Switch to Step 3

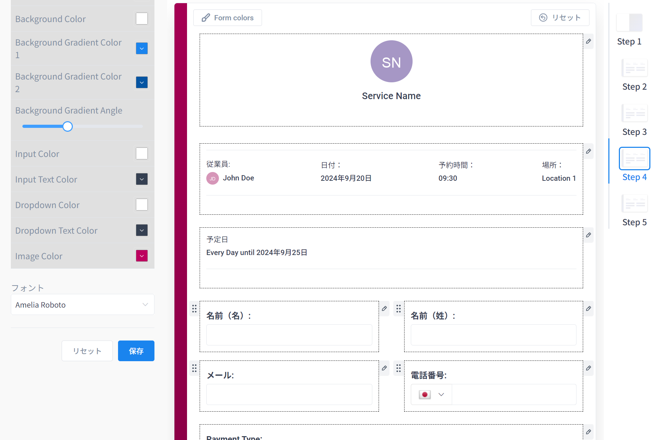coord(634,120)
